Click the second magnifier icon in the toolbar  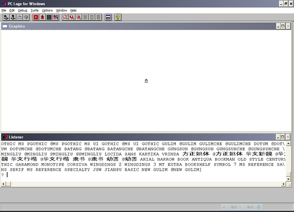(x=72, y=17)
